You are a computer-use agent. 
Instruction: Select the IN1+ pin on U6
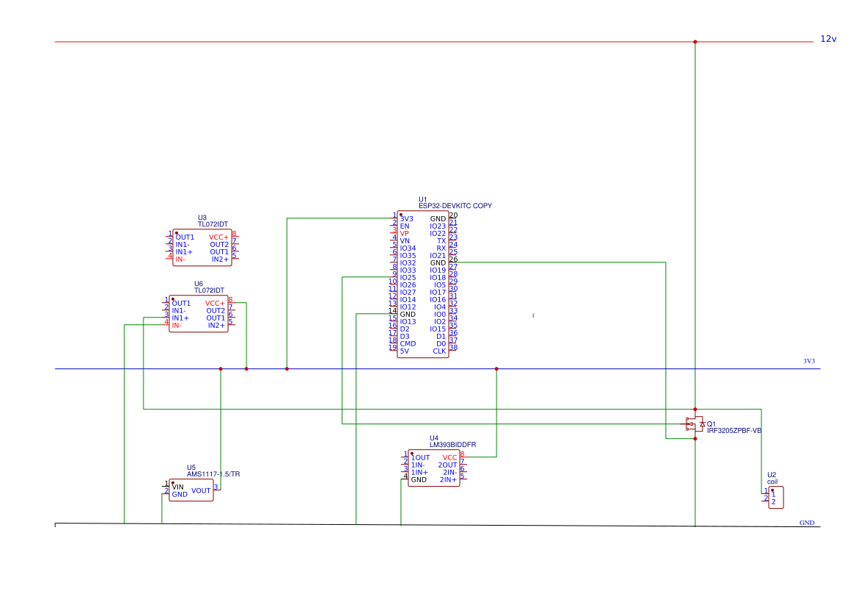pos(180,318)
